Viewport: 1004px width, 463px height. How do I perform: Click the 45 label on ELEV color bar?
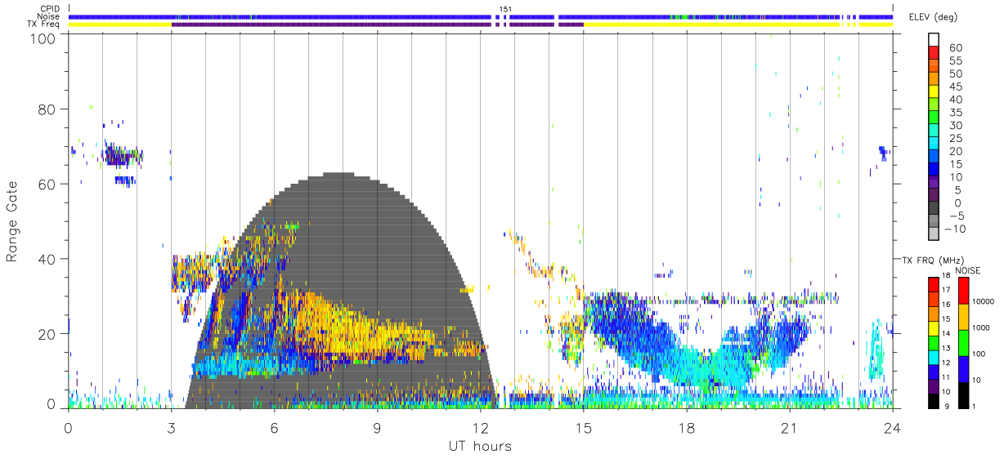pos(954,87)
